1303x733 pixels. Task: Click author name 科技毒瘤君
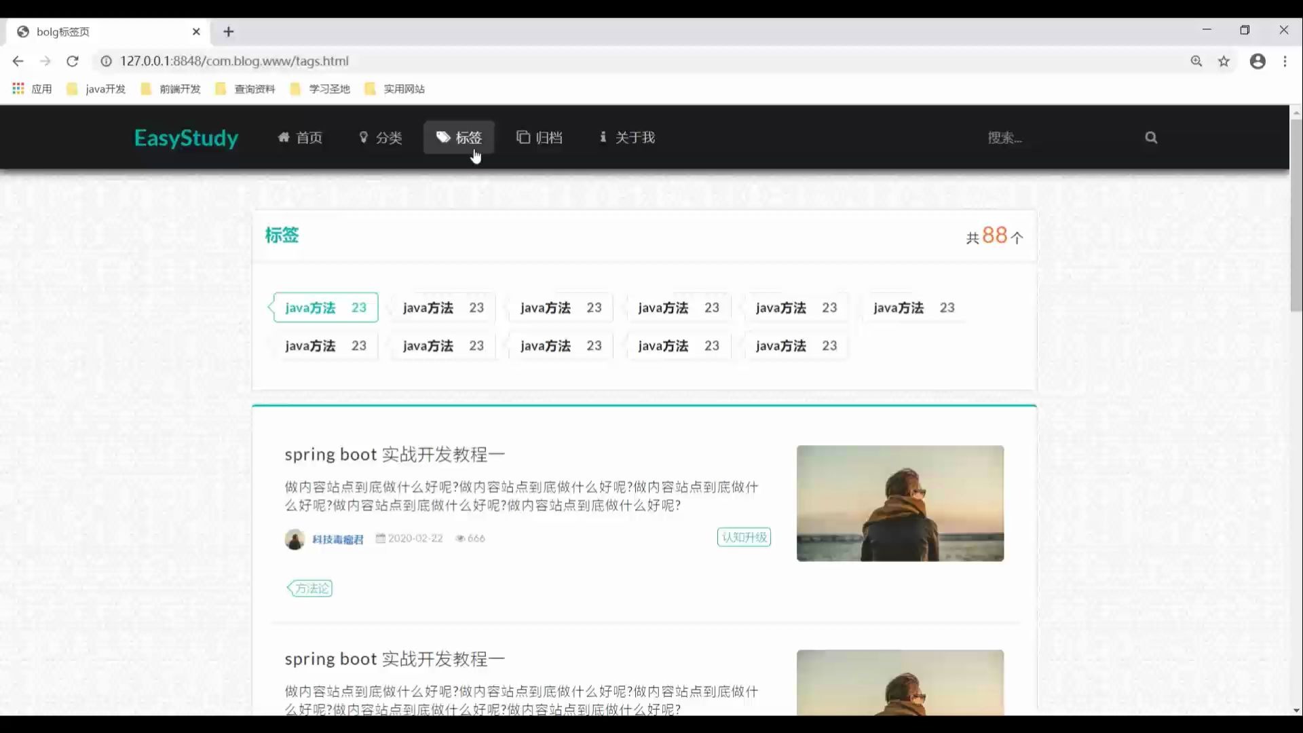[x=338, y=539]
